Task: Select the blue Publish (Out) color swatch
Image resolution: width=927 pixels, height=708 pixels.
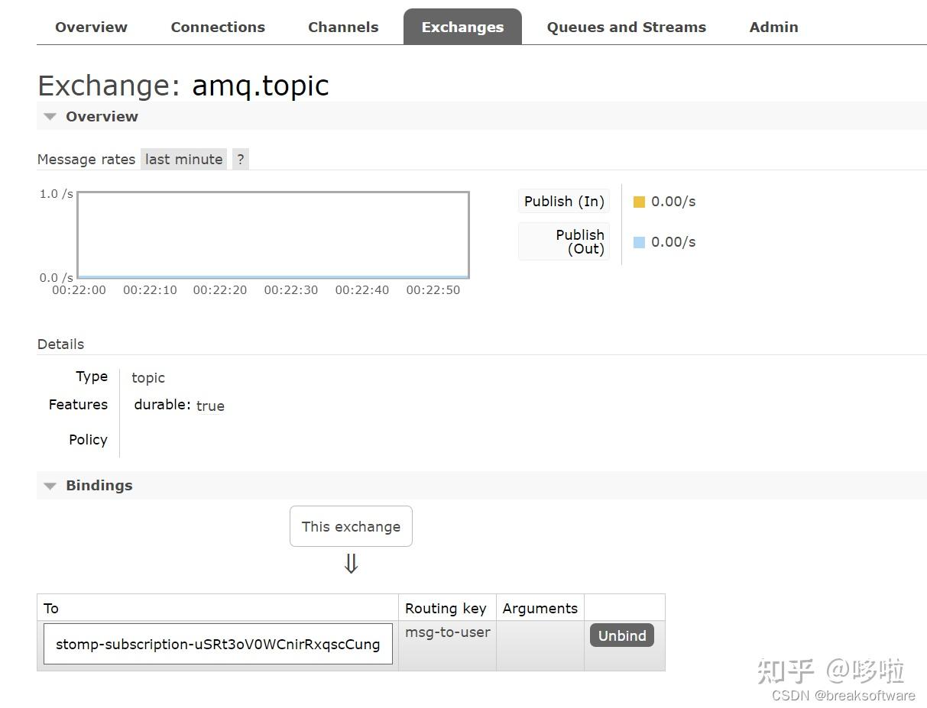Action: tap(639, 241)
